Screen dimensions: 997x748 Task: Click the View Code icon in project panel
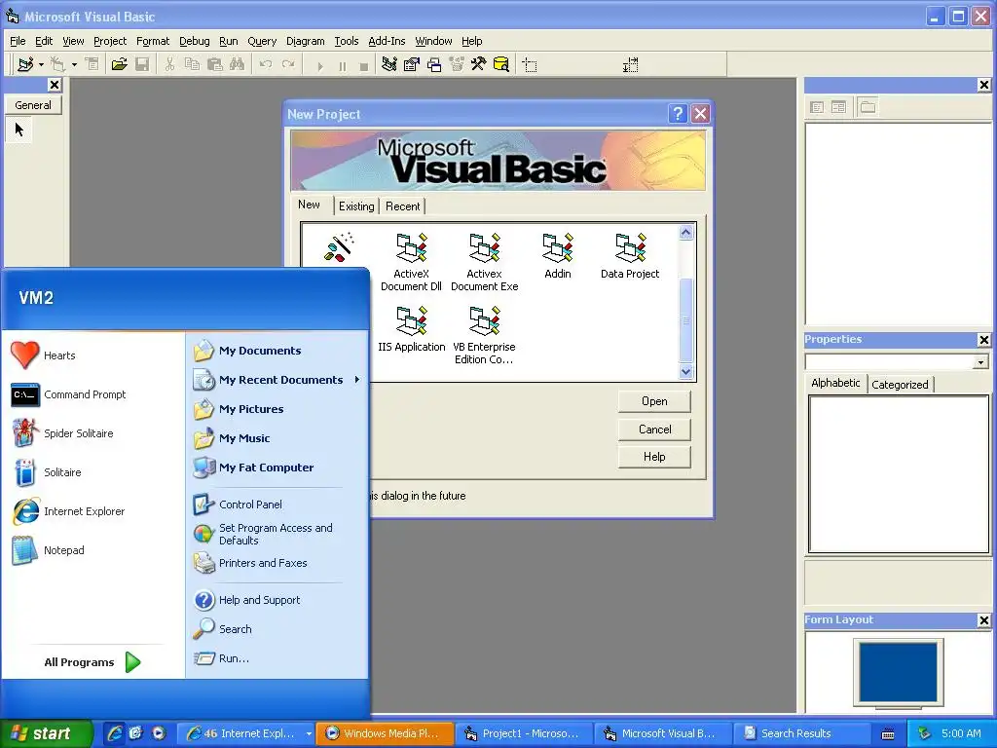pos(817,107)
